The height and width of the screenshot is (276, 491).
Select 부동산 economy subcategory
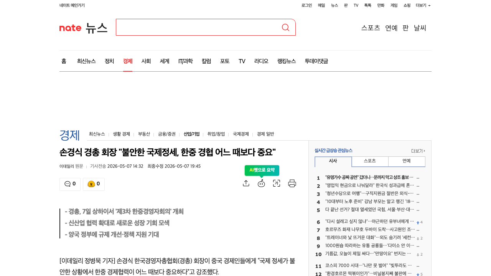click(144, 134)
